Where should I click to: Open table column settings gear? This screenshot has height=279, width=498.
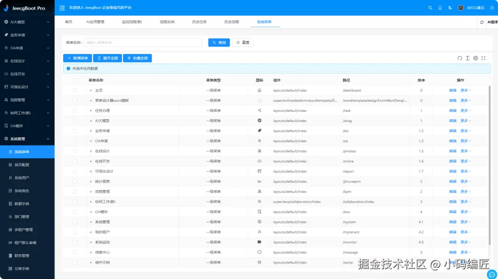click(x=475, y=58)
